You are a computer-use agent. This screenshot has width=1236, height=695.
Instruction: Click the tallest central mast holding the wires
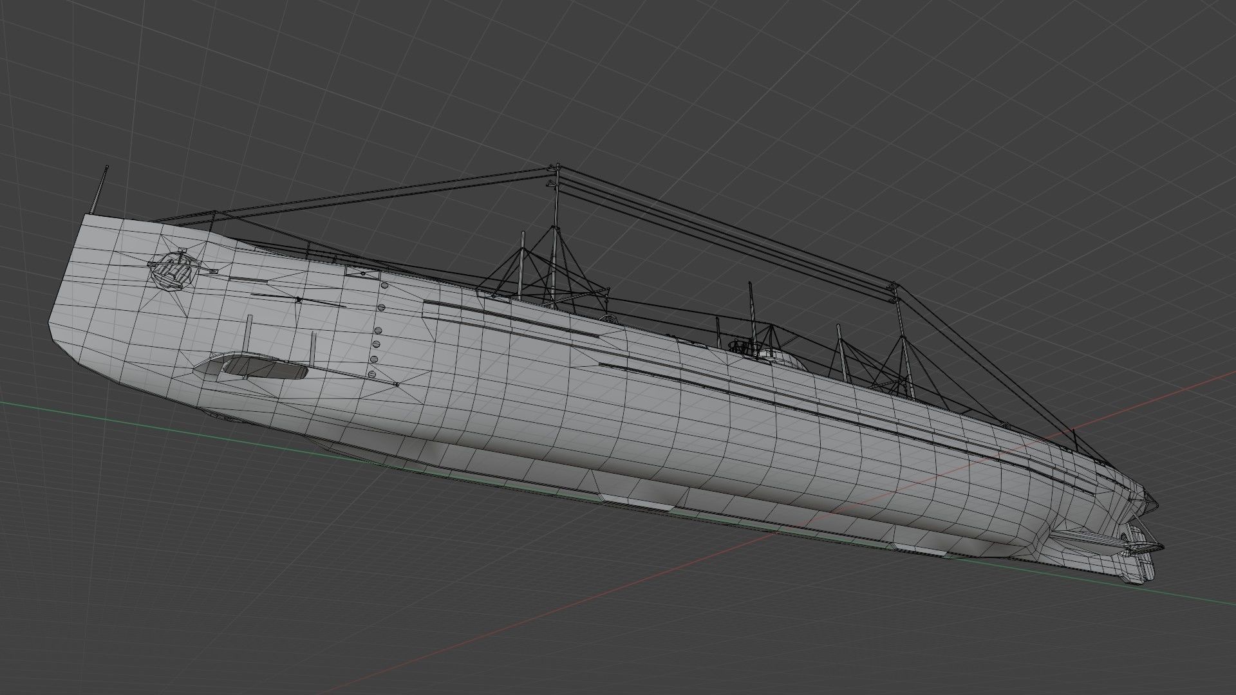tap(556, 236)
